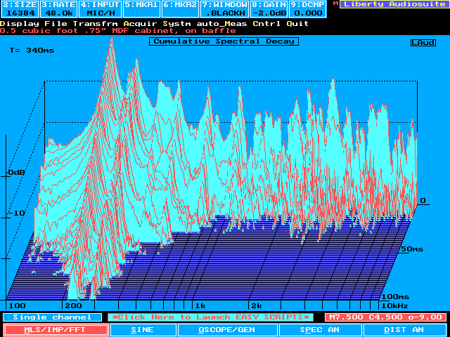Adjust the GAIN -2.0dB field
Image resolution: width=450 pixels, height=337 pixels.
pyautogui.click(x=269, y=8)
